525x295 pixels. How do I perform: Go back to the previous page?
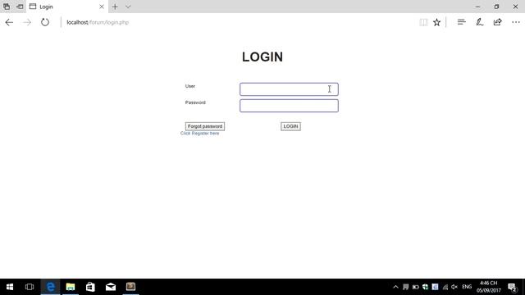9,22
